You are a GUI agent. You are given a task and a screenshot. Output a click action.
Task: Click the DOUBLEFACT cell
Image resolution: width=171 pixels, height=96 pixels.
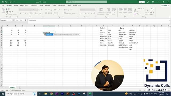[x=133, y=43]
